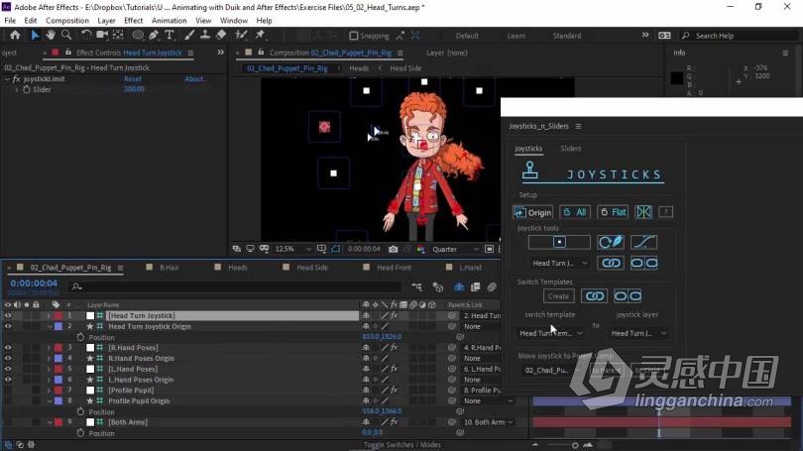This screenshot has width=803, height=451.
Task: Collapse the Head Turn Joystick Origin layer
Action: pyautogui.click(x=50, y=327)
